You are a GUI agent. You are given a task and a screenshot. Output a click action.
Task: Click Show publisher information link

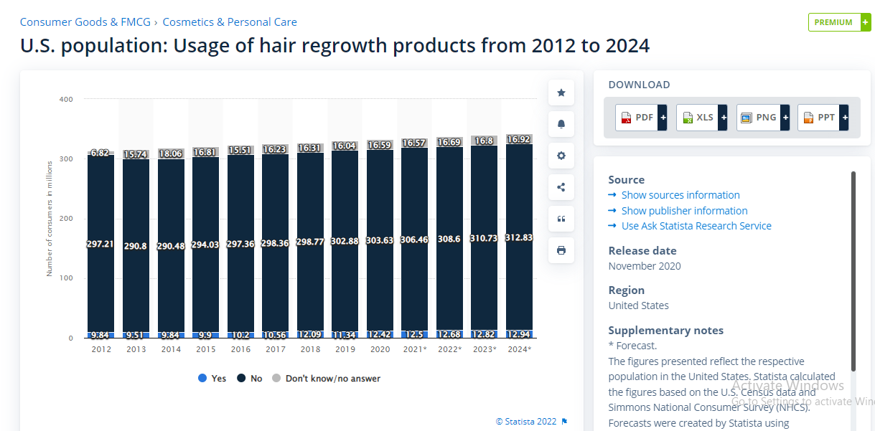pyautogui.click(x=685, y=211)
